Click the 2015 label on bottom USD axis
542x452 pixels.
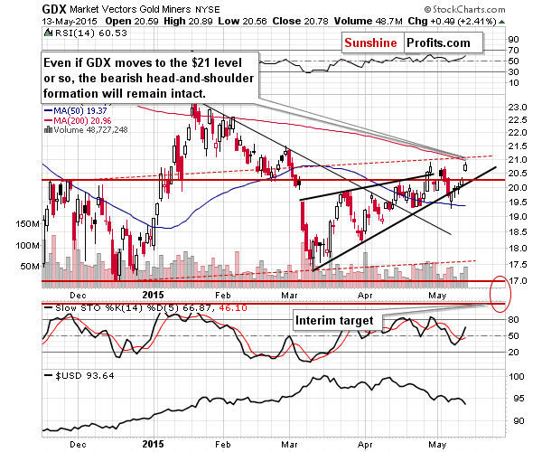coord(154,444)
